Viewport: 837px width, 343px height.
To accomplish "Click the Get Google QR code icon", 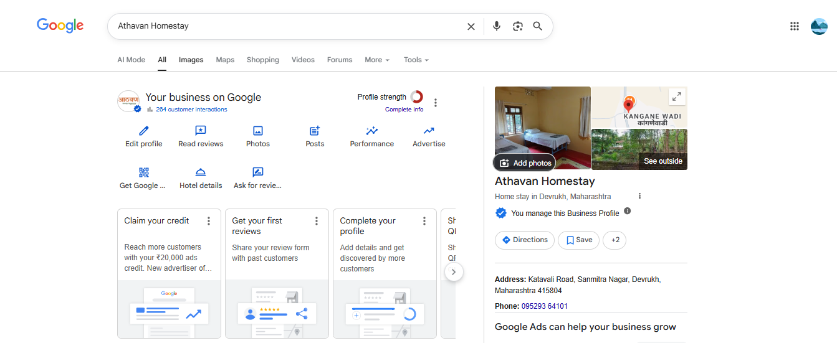I will point(144,172).
